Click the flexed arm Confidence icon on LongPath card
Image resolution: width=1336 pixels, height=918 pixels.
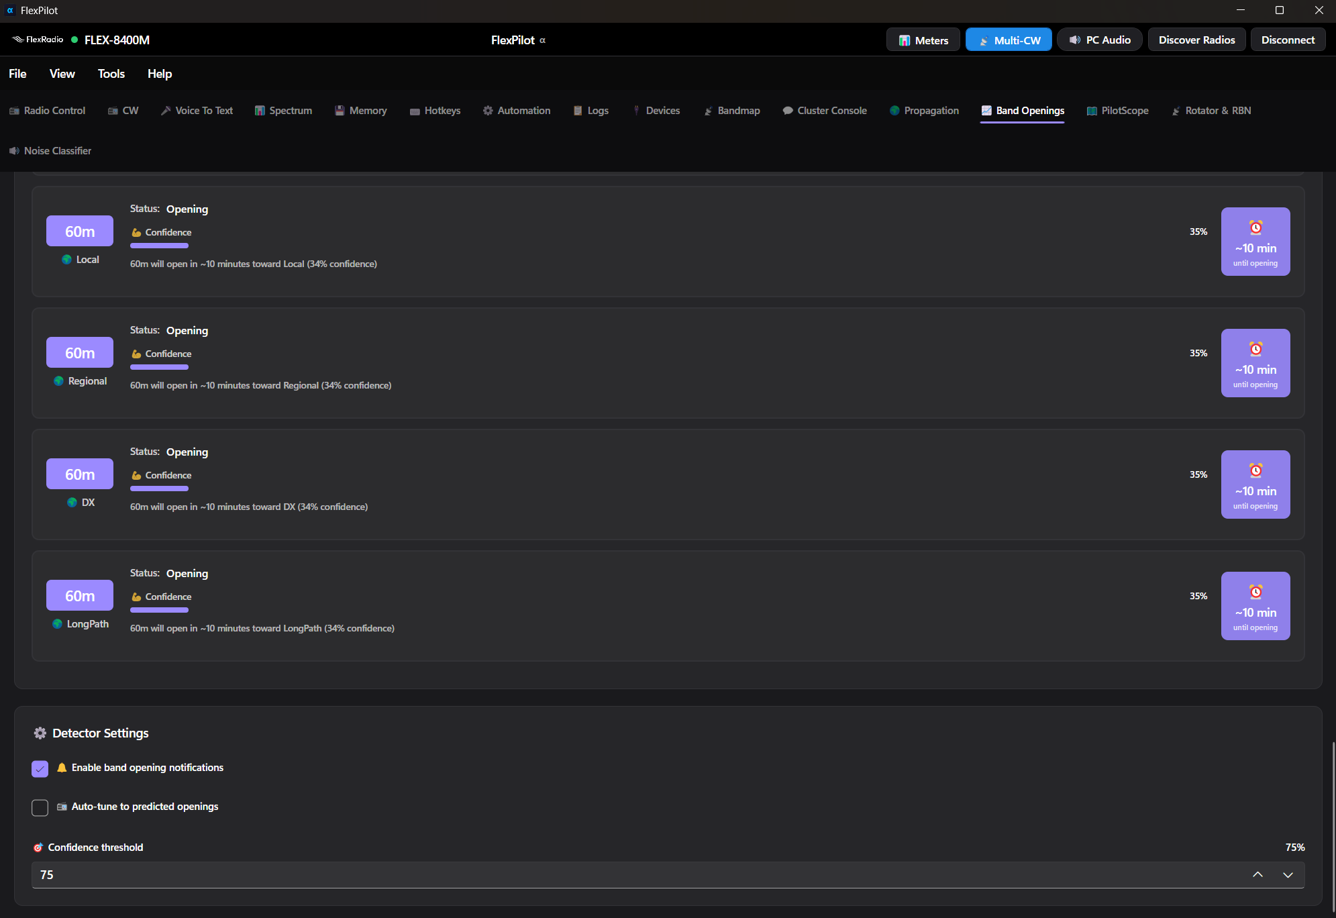pos(136,597)
